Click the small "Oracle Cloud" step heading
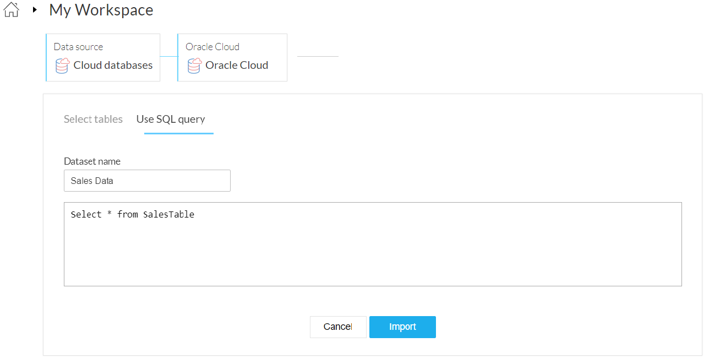The height and width of the screenshot is (364, 709). 212,47
